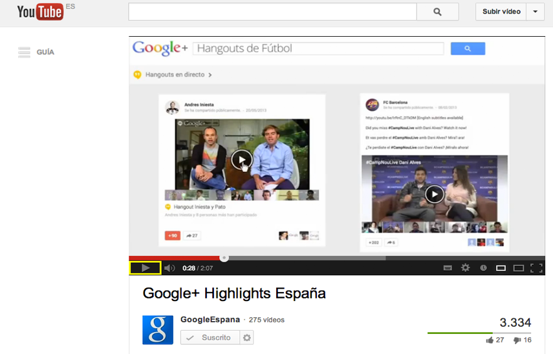Click the Google+ Highlights España title
The height and width of the screenshot is (354, 553).
(x=234, y=293)
